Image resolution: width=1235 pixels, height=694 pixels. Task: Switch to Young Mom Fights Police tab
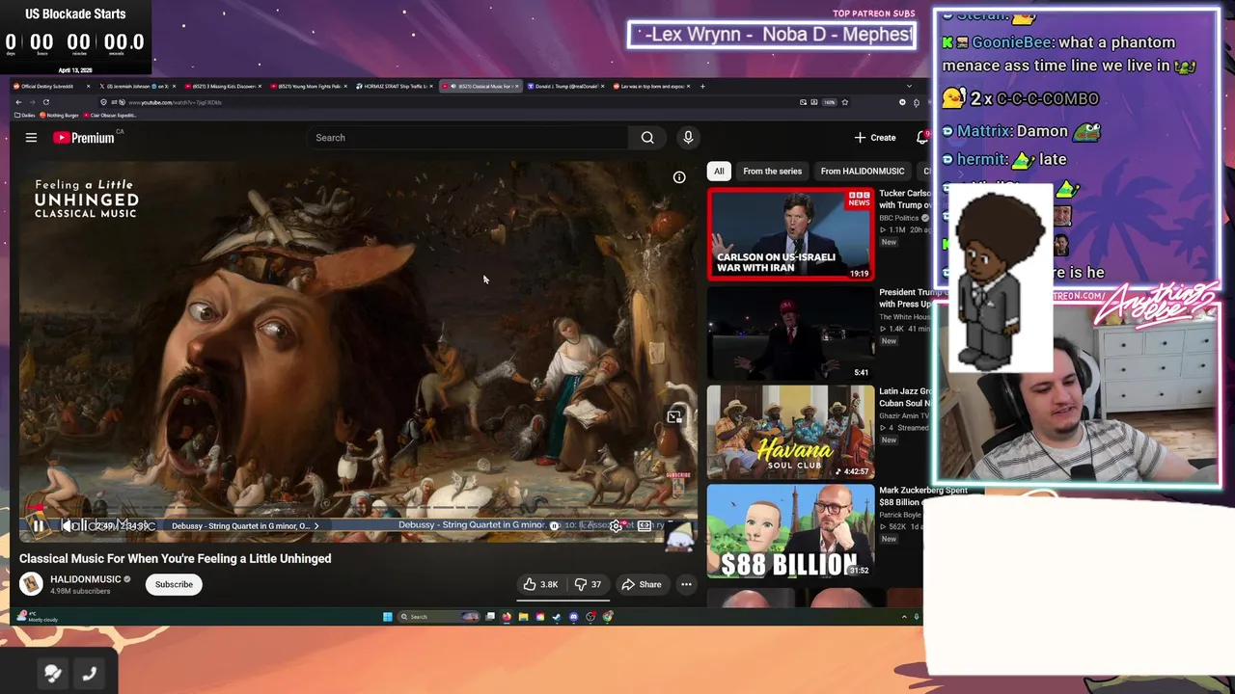[x=309, y=86]
